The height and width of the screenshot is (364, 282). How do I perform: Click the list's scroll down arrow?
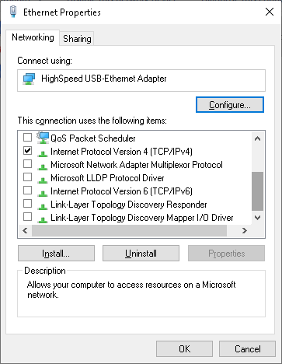[x=257, y=218]
